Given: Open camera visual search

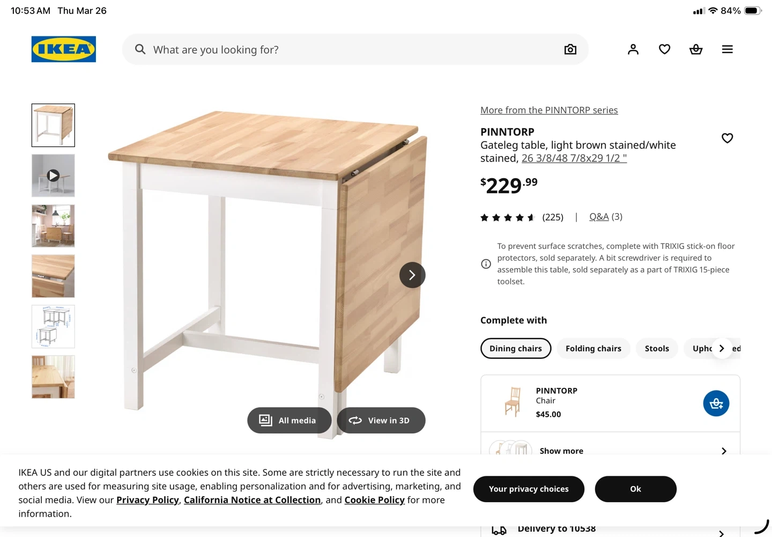Looking at the screenshot, I should pyautogui.click(x=570, y=49).
